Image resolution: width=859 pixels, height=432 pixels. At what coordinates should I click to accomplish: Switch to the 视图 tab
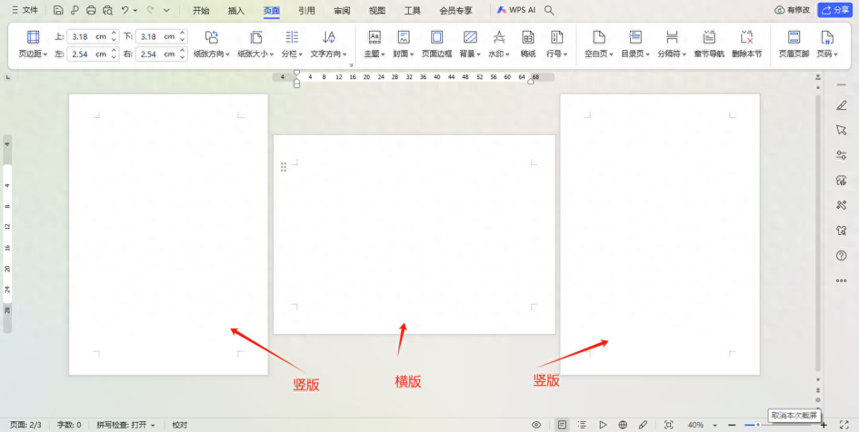377,10
